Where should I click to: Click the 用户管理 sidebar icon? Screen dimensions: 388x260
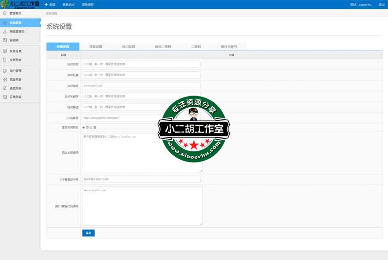coord(5,71)
